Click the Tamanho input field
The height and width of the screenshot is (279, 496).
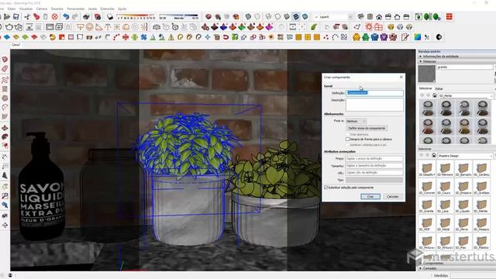pos(374,166)
